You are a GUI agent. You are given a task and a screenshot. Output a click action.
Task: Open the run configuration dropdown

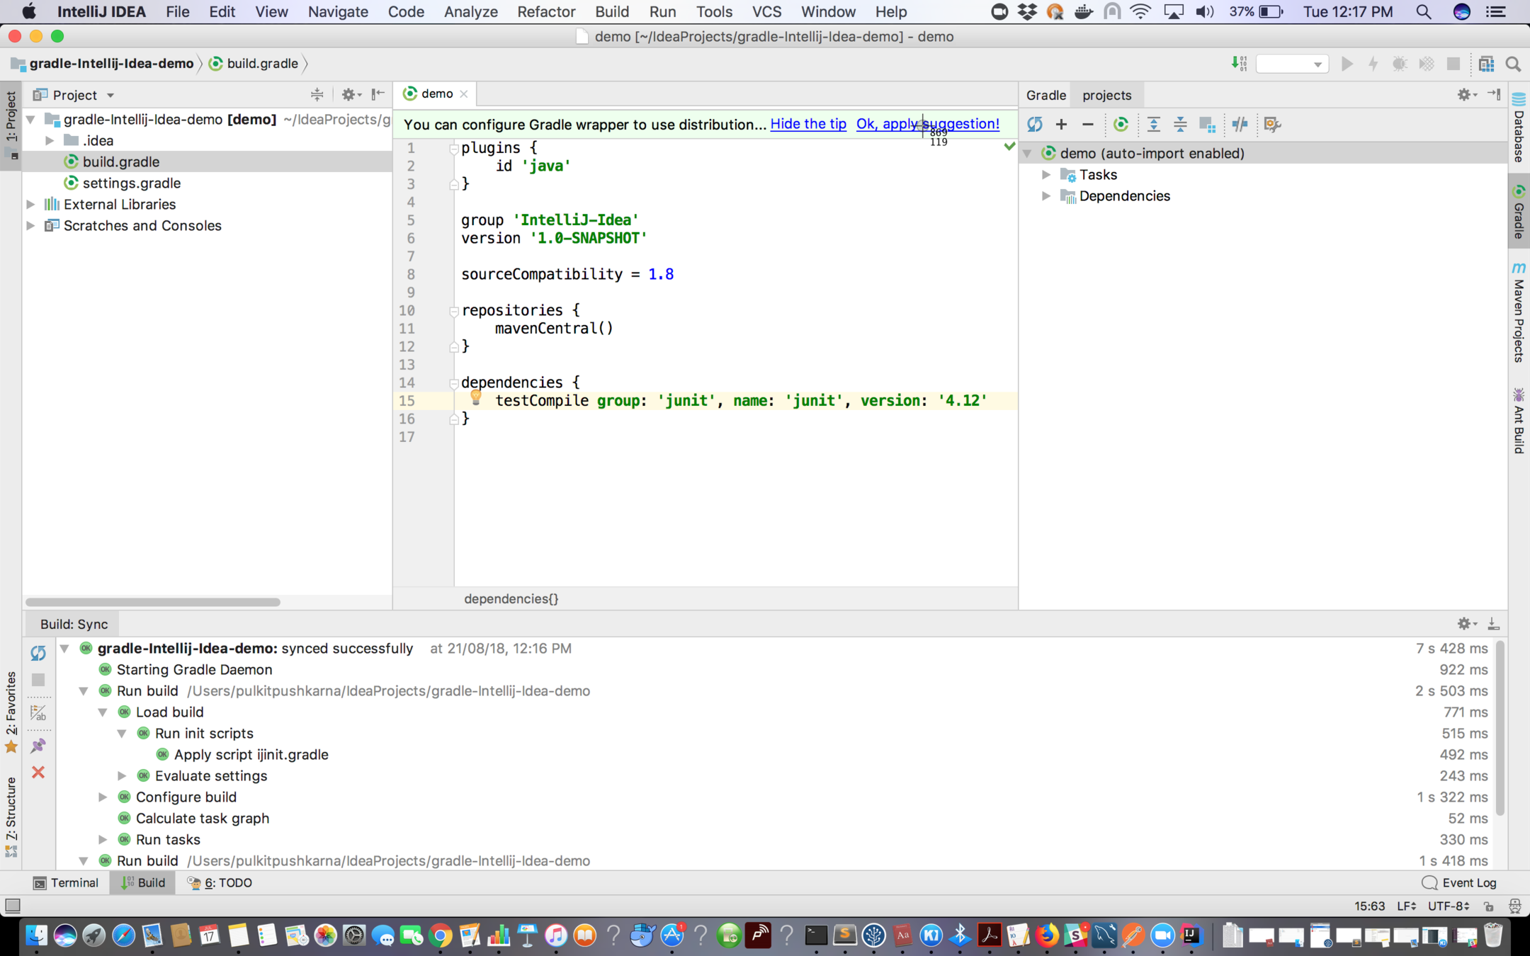(x=1291, y=64)
